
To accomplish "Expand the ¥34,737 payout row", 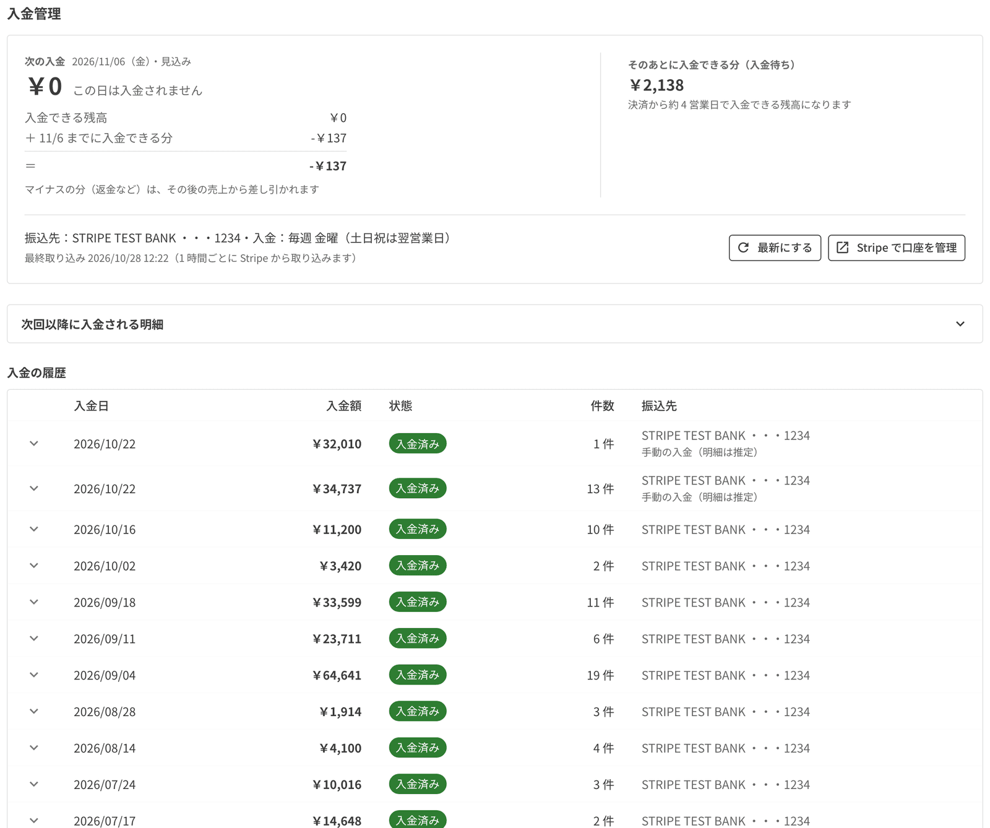I will 34,488.
